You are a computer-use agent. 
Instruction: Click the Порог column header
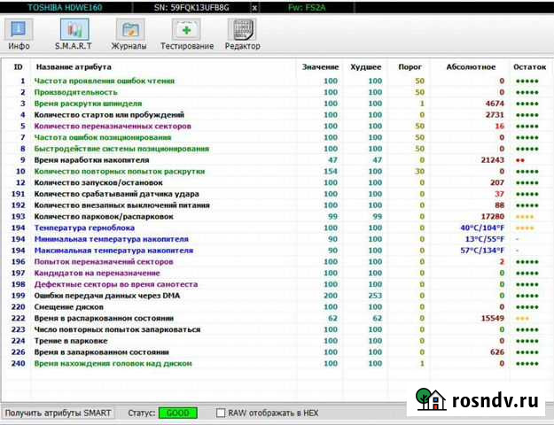click(x=409, y=66)
